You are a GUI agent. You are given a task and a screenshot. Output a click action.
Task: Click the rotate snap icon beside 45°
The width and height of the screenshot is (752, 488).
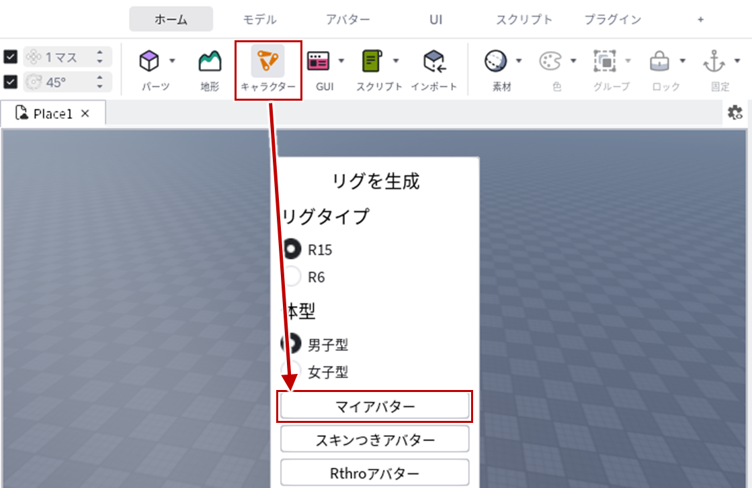pos(34,82)
